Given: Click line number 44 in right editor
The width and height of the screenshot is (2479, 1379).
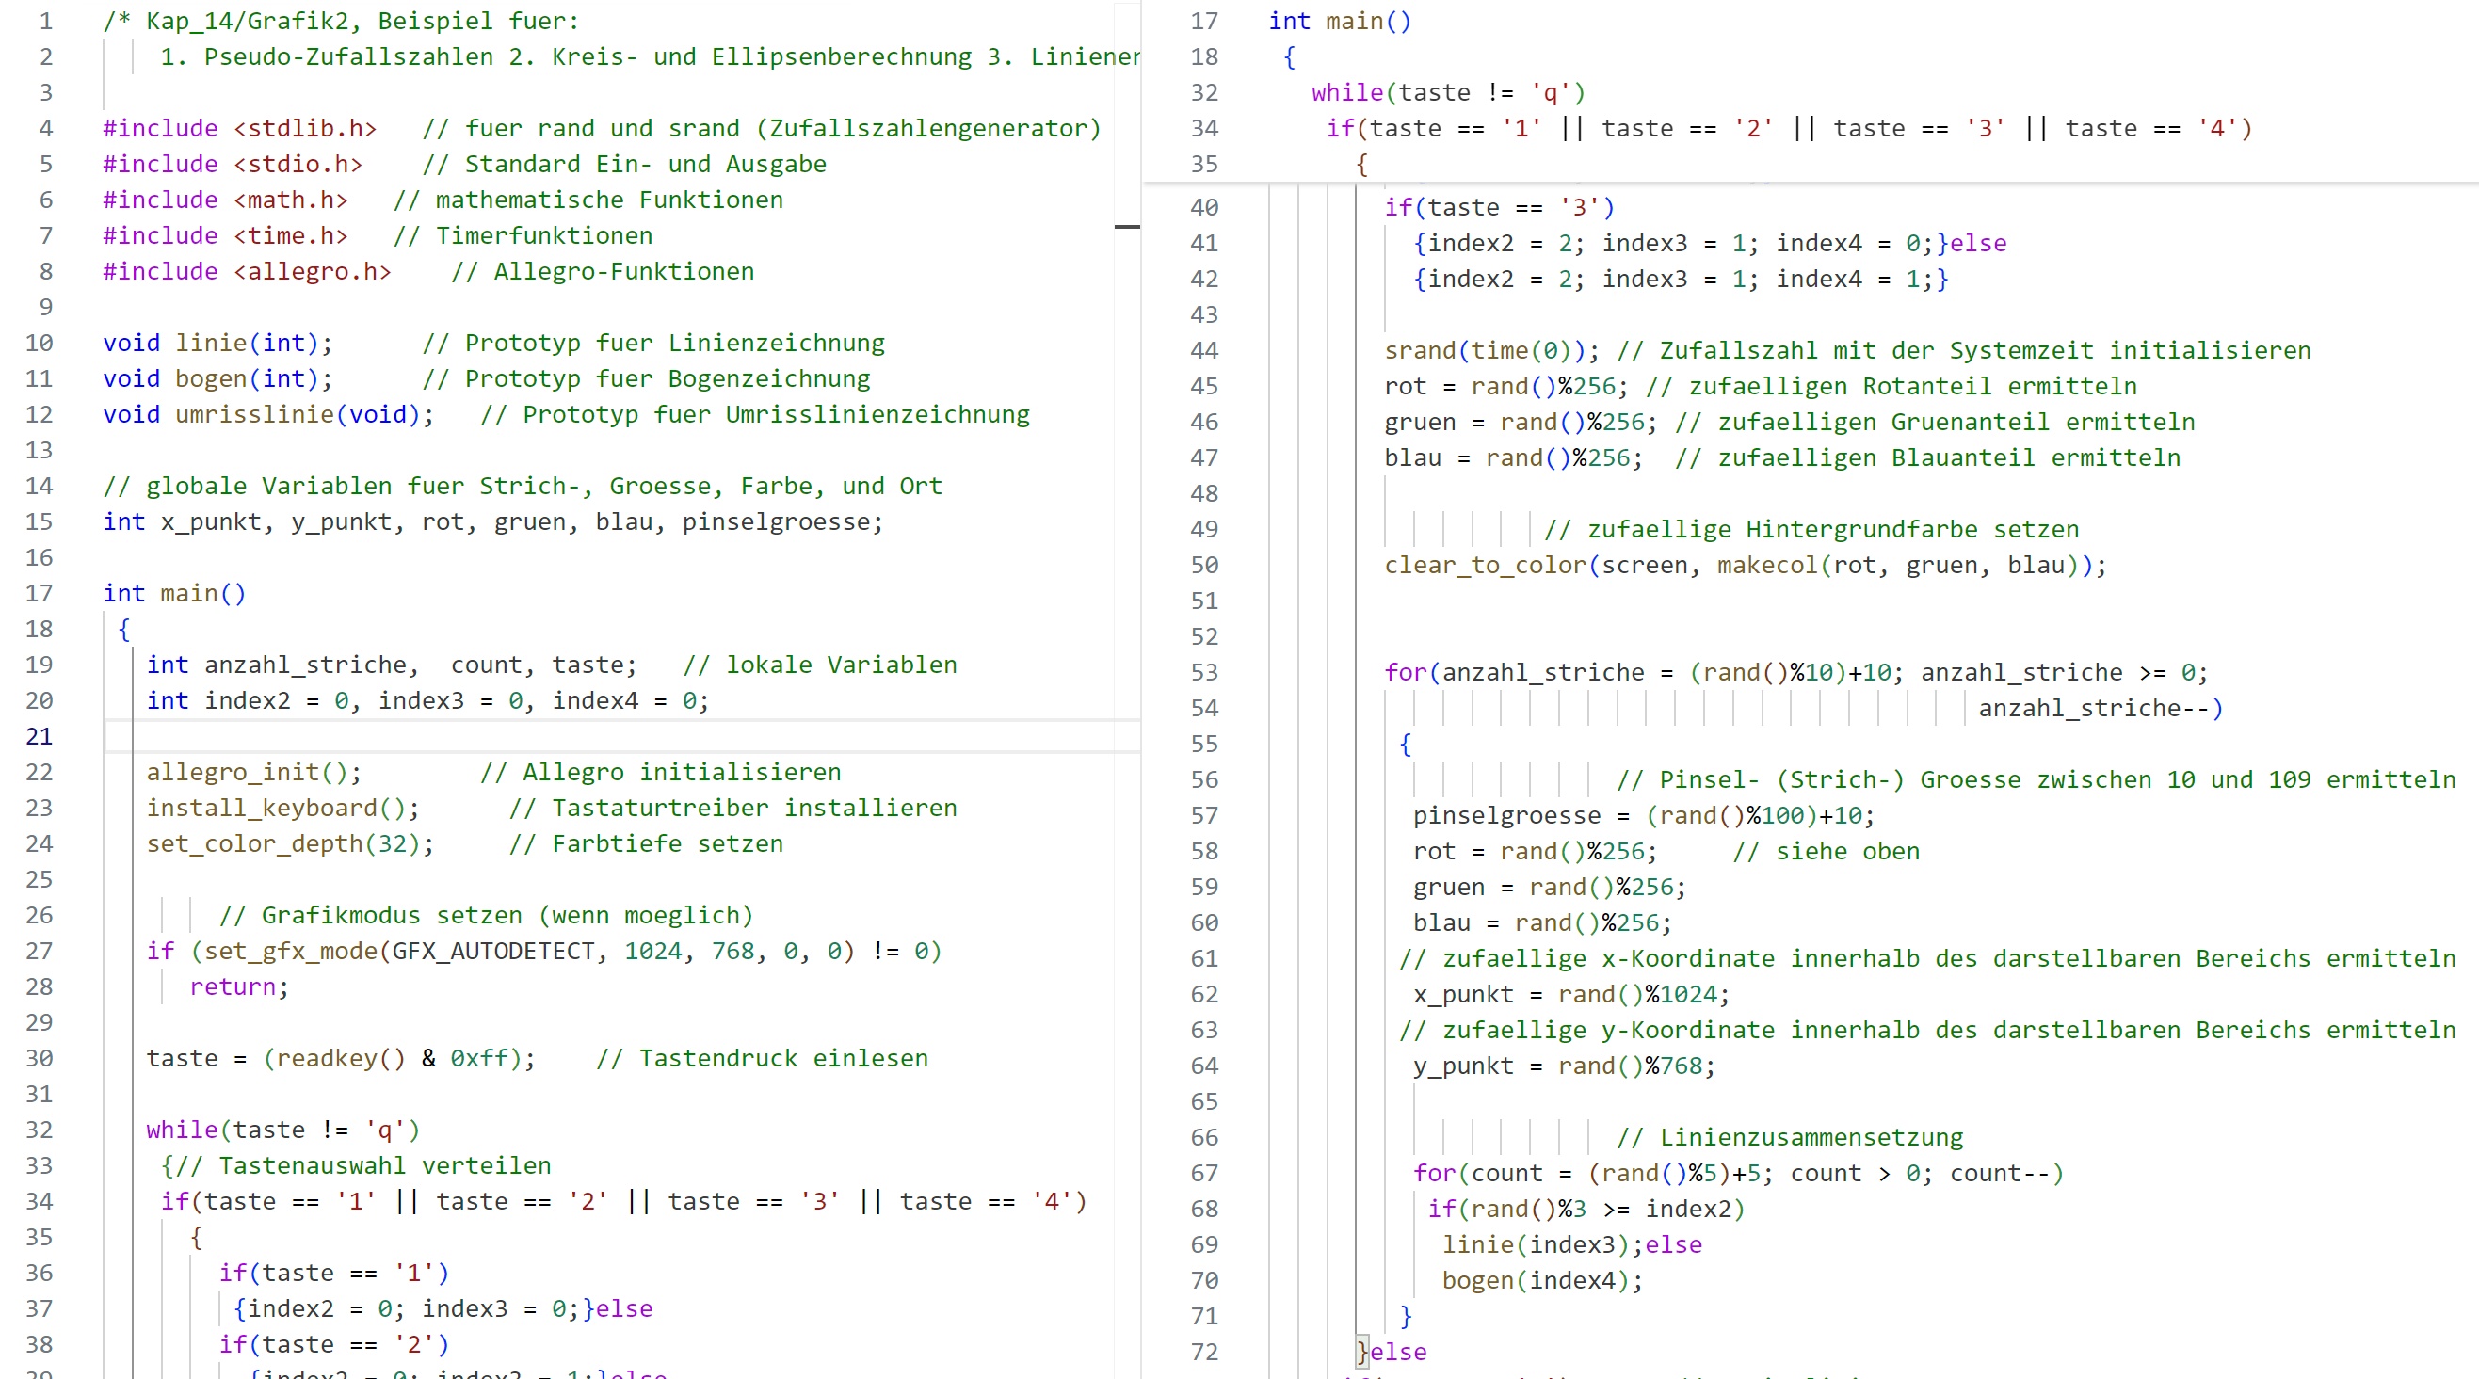Looking at the screenshot, I should click(1204, 350).
